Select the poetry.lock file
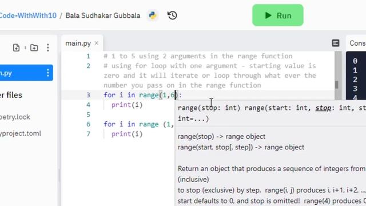 (15, 117)
